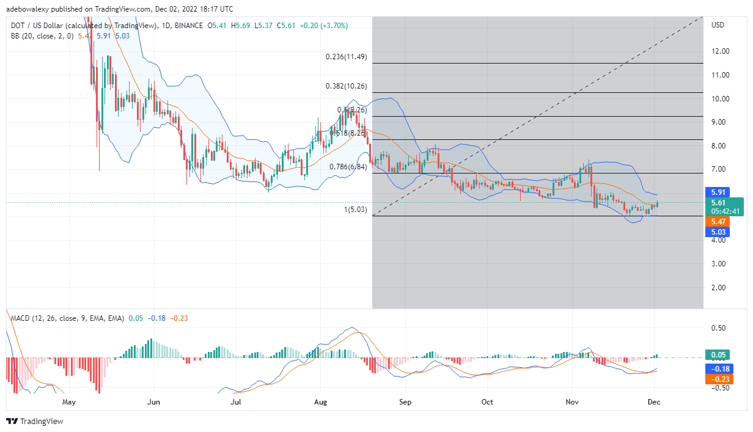753x432 pixels.
Task: Click the blue 5.03 price axis label
Action: pyautogui.click(x=717, y=232)
